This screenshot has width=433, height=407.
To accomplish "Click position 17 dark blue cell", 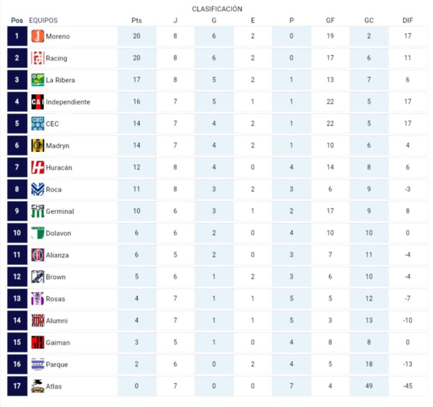I will pos(17,386).
